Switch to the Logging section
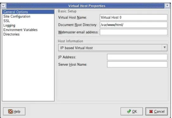The width and height of the screenshot is (172, 118). coord(28,25)
